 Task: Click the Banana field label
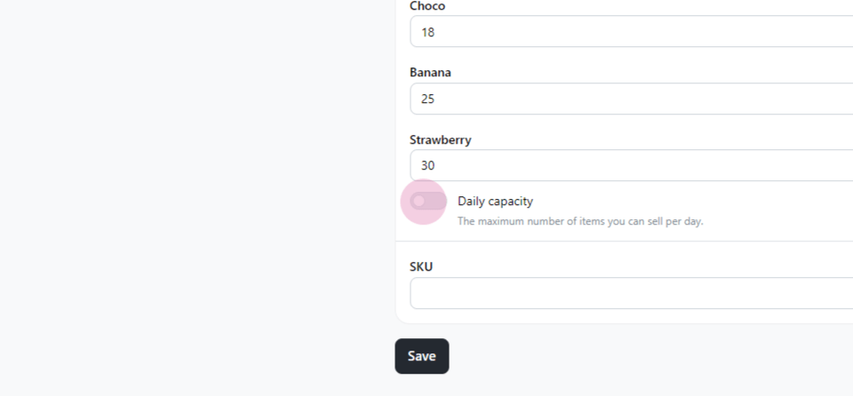pos(430,72)
